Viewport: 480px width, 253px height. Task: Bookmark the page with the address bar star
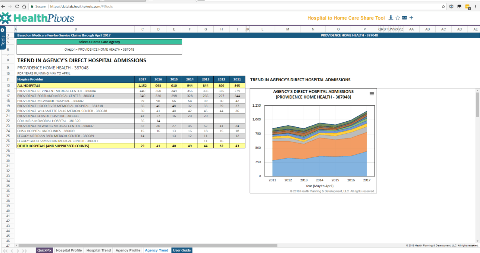tap(443, 6)
